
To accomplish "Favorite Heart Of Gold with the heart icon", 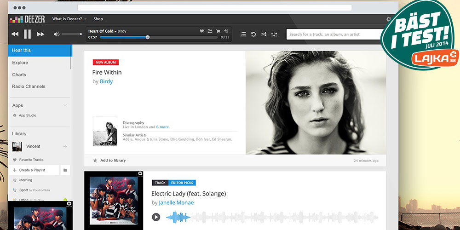I will coord(202,31).
